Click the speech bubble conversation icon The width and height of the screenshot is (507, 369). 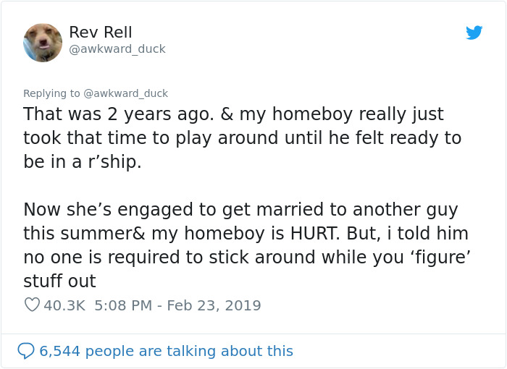coord(25,351)
